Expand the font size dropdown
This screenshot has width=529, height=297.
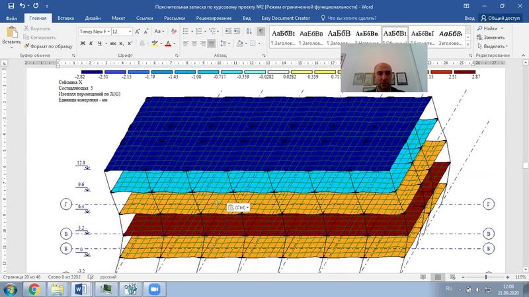130,31
